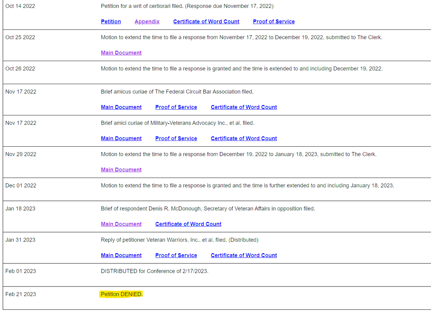Image resolution: width=431 pixels, height=317 pixels.
Task: Select the 'Oct 26 2022' date cell
Action: [20, 69]
